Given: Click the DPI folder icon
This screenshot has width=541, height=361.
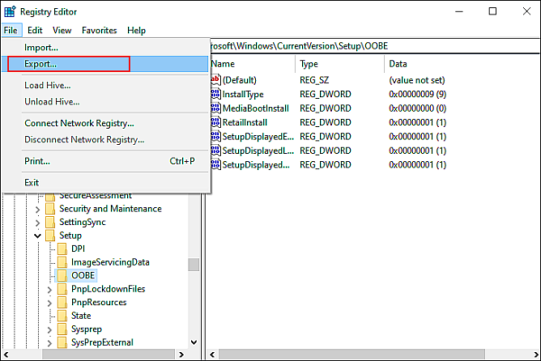Looking at the screenshot, I should (61, 248).
